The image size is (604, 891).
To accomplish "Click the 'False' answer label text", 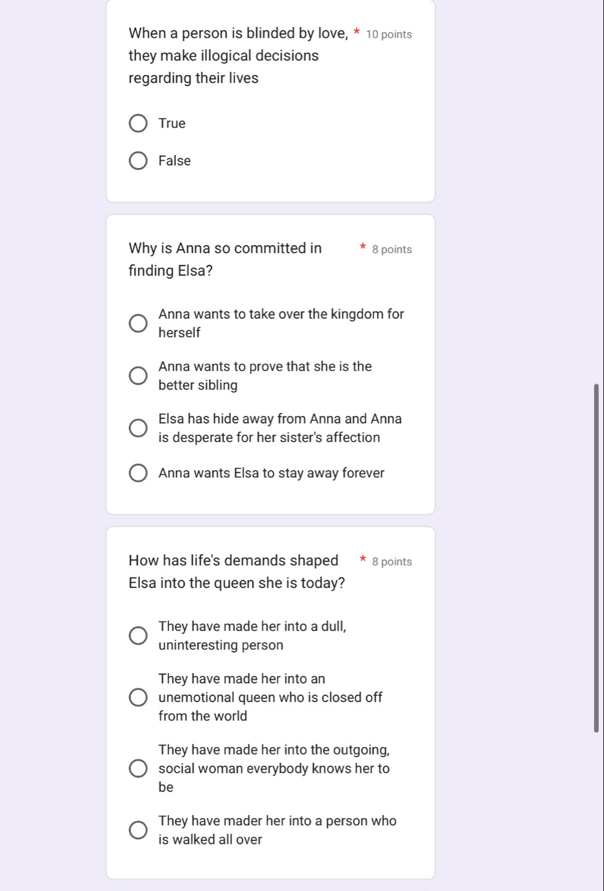I will click(175, 161).
